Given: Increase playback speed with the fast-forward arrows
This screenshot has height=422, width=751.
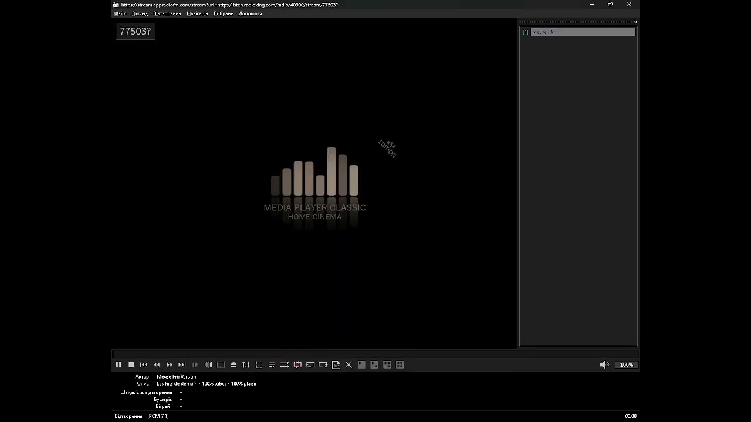Looking at the screenshot, I should [170, 365].
